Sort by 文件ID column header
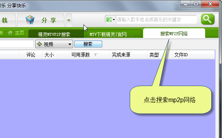This screenshot has height=138, width=222. (x=193, y=55)
